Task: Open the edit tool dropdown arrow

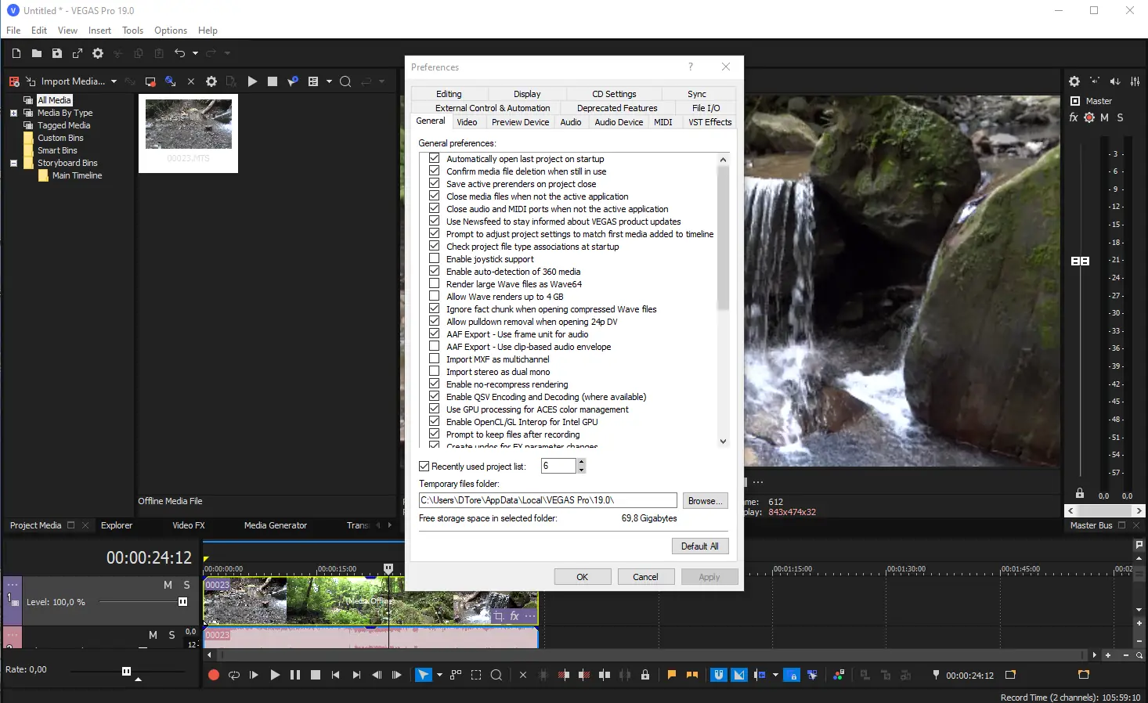Action: (439, 675)
